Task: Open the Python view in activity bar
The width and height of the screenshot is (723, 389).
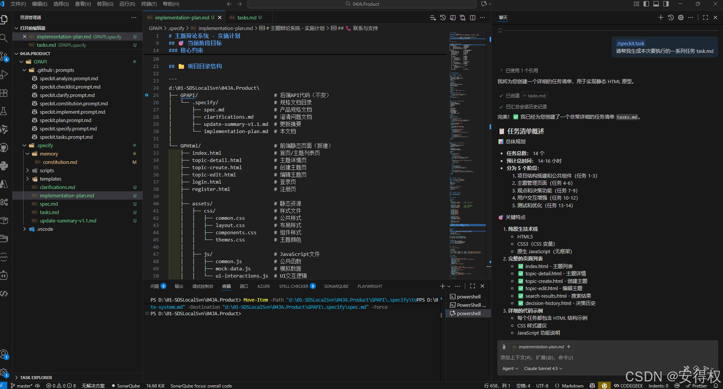Action: click(4, 166)
